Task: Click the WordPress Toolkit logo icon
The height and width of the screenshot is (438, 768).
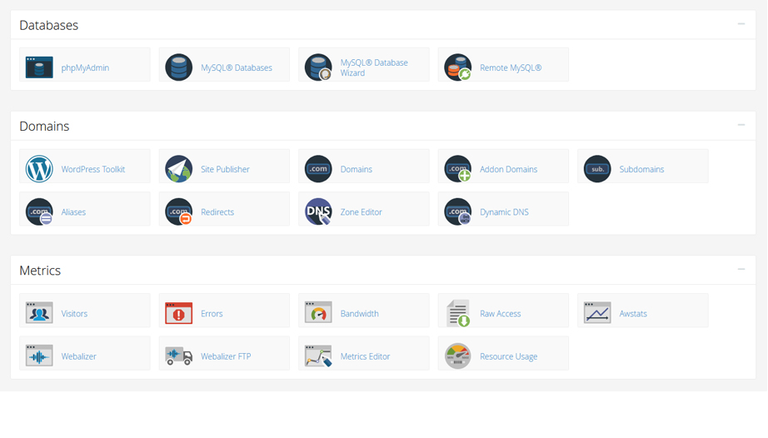Action: pos(39,169)
